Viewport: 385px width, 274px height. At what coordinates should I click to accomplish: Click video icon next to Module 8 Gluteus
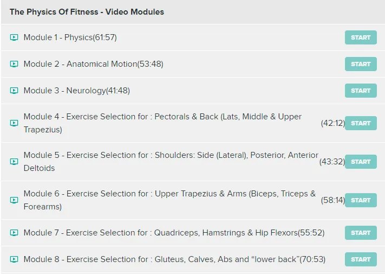tap(14, 259)
